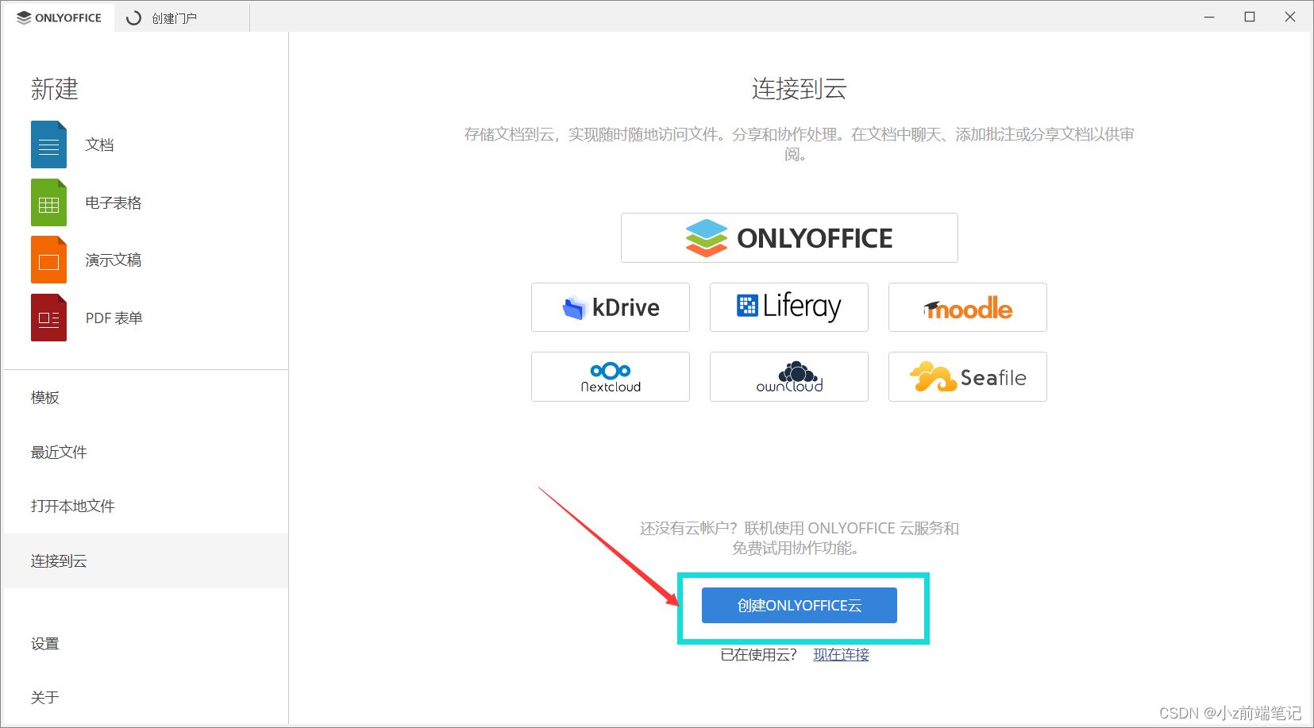Open 关于 in sidebar

pos(146,697)
